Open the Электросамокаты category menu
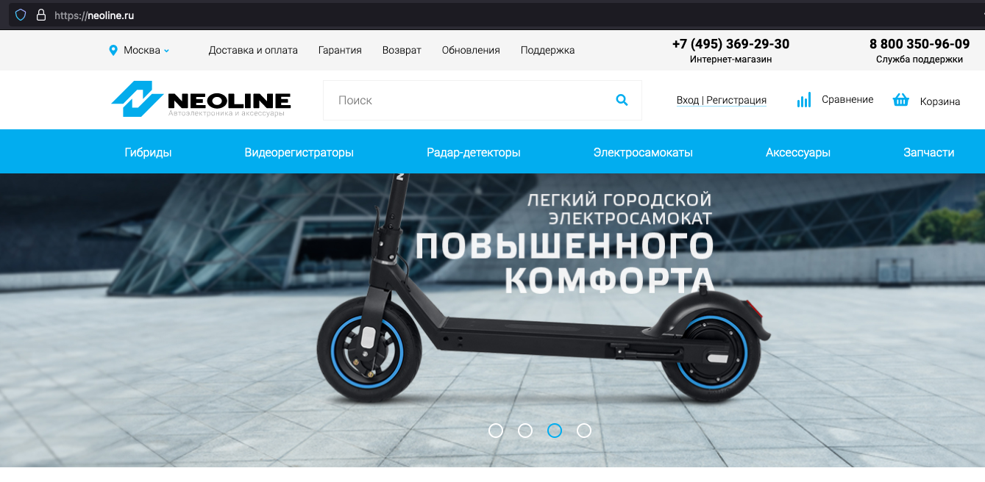Viewport: 985px width, 482px height. pyautogui.click(x=643, y=152)
